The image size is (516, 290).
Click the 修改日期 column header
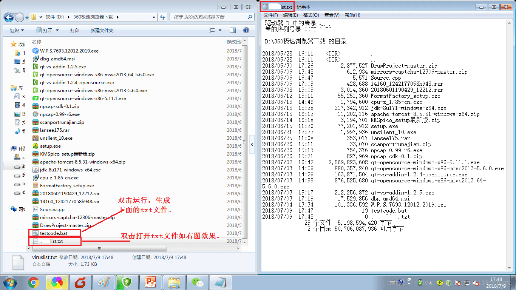233,42
